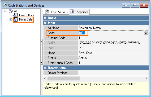Click the Properties tab checkmark icon
Image resolution: width=151 pixels, height=97 pixels.
click(x=72, y=12)
